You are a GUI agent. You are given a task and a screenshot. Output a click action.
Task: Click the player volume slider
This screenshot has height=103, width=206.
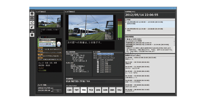(57, 90)
